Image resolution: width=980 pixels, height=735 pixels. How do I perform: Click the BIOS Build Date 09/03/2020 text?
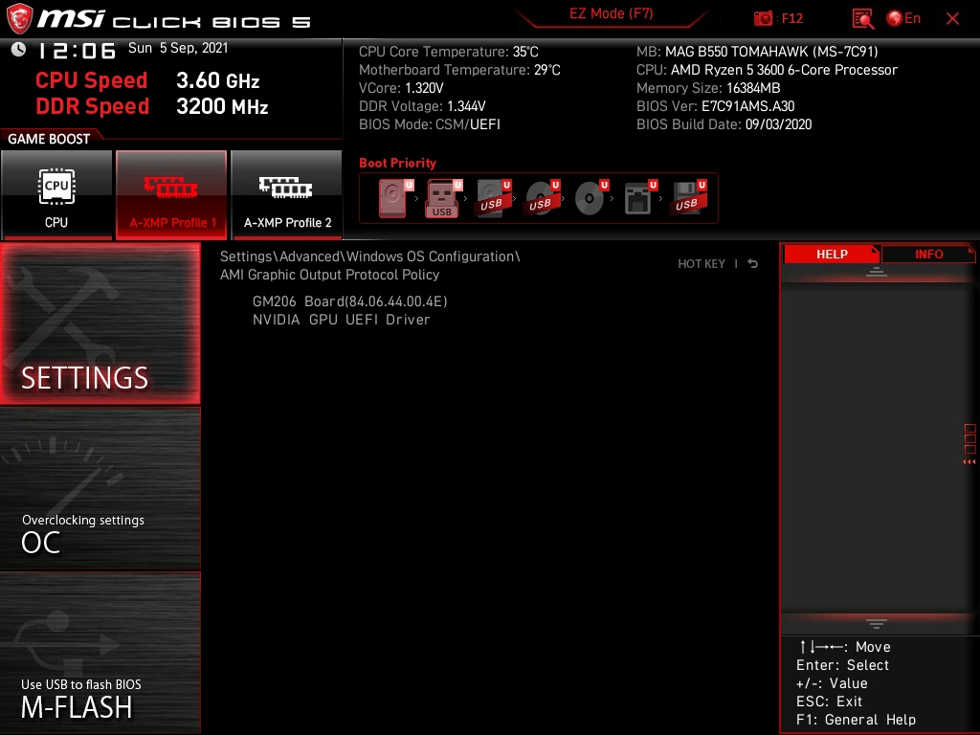coord(724,124)
